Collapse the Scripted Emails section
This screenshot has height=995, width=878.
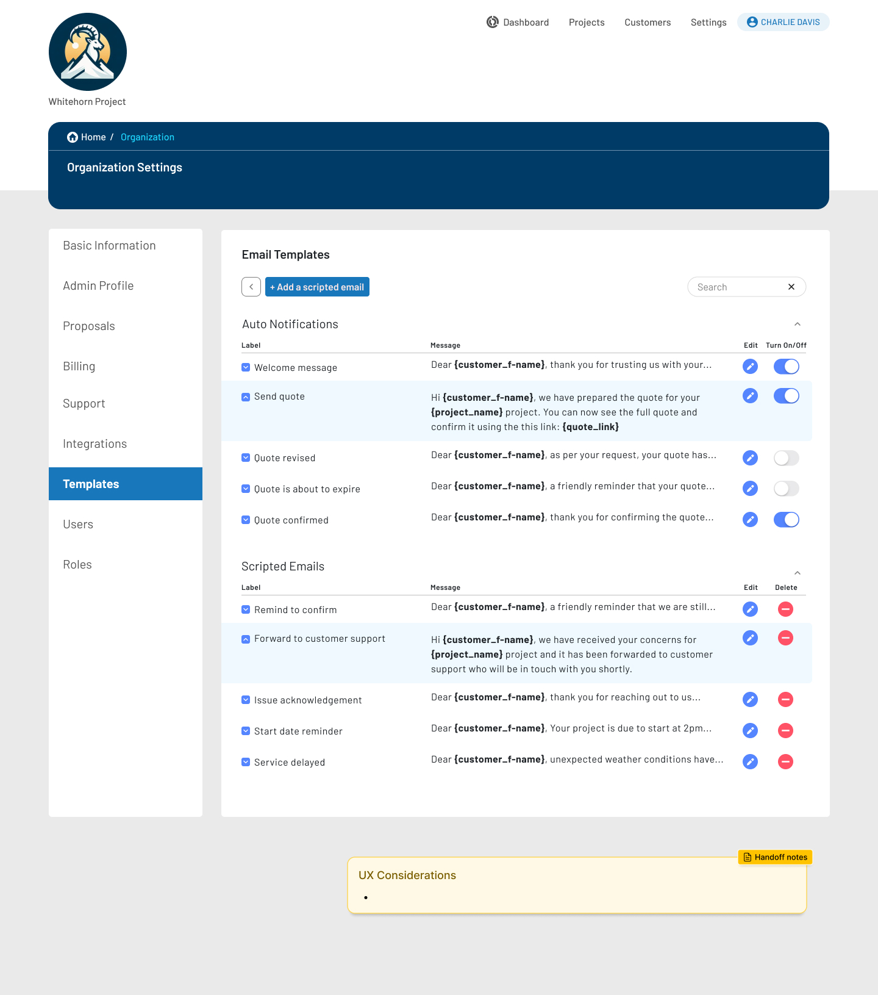coord(797,573)
